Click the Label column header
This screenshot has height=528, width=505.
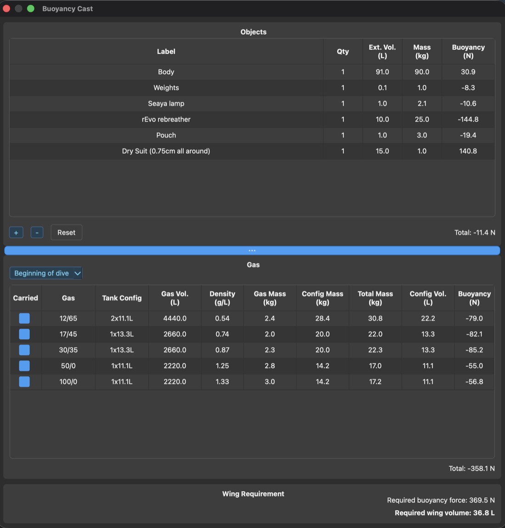[x=166, y=51]
